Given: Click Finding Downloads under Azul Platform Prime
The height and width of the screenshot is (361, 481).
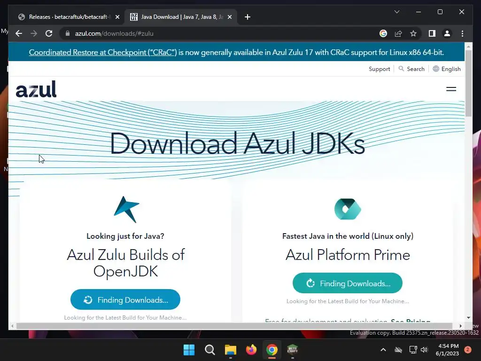Looking at the screenshot, I should tap(348, 283).
